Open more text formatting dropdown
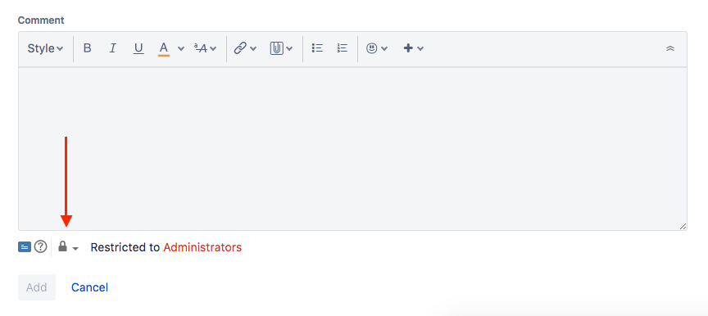Viewport: 708px width, 316px height. 206,48
